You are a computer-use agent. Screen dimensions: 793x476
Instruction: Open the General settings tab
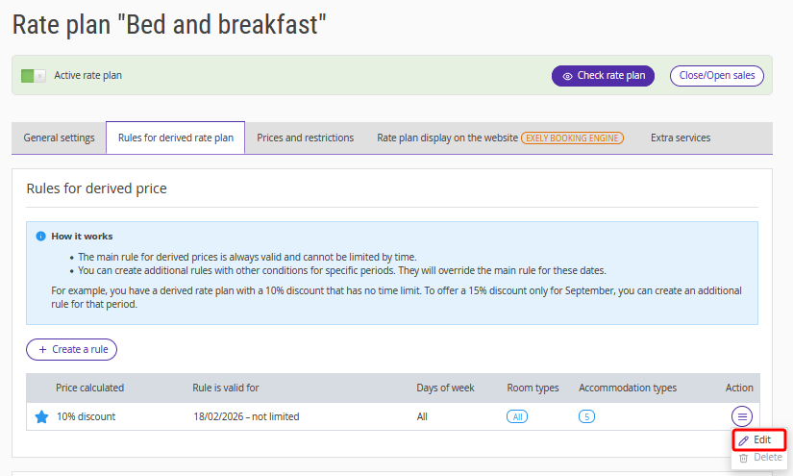[59, 138]
